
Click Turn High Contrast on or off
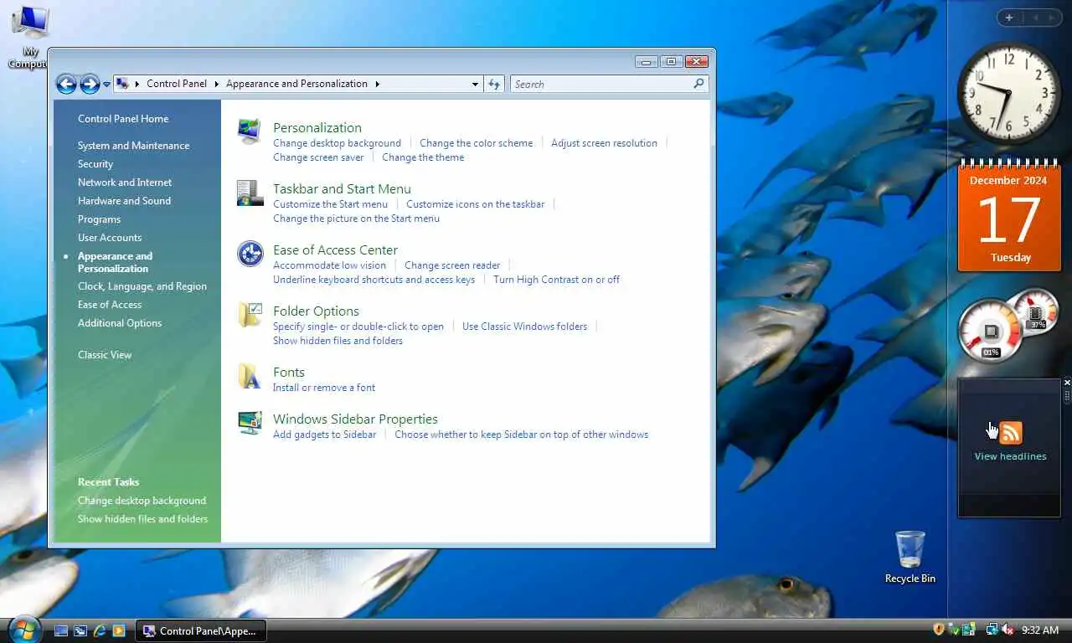556,280
